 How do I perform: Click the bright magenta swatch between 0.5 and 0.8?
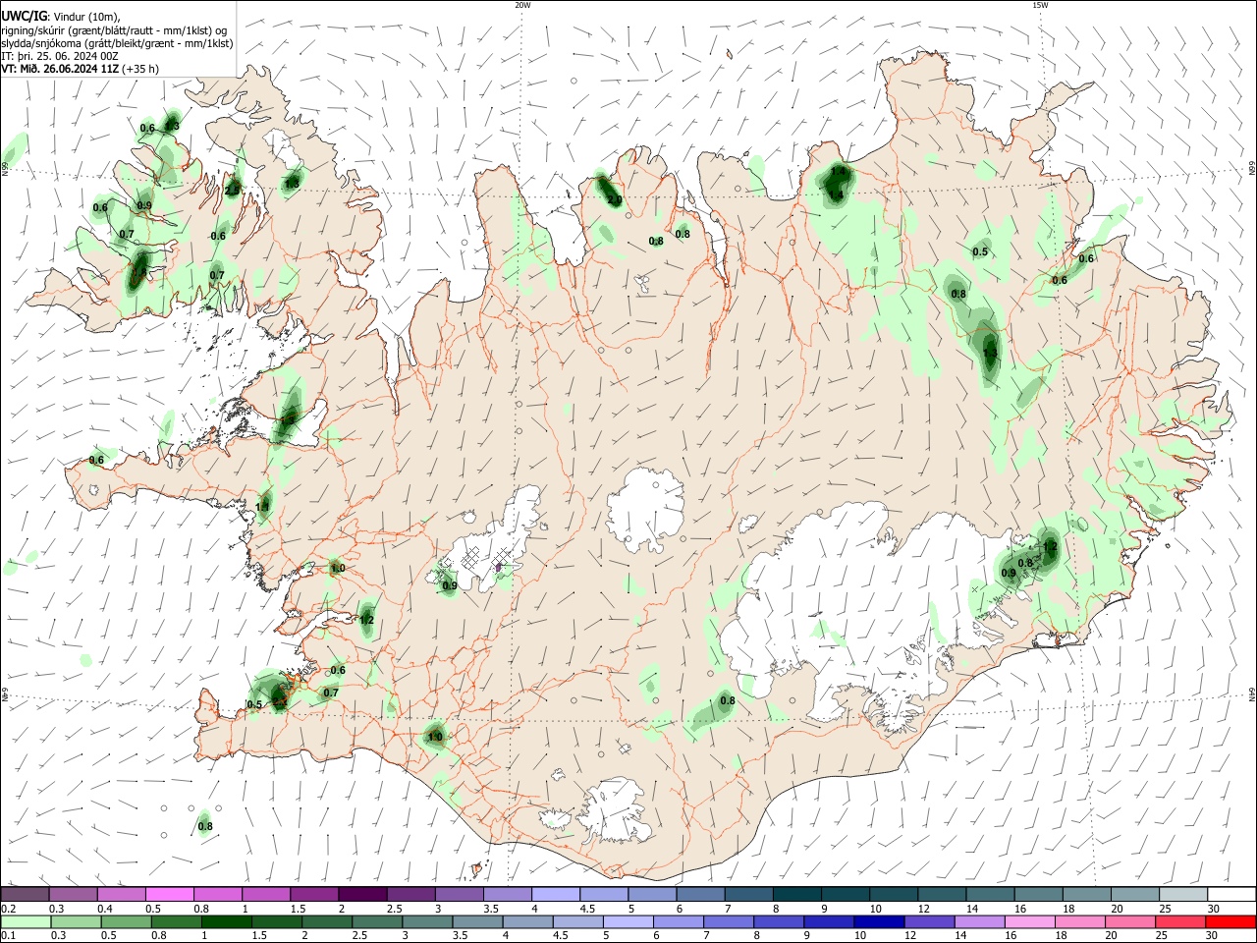click(169, 895)
